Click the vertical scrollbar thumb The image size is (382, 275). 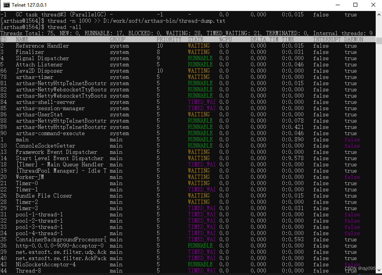[x=379, y=40]
